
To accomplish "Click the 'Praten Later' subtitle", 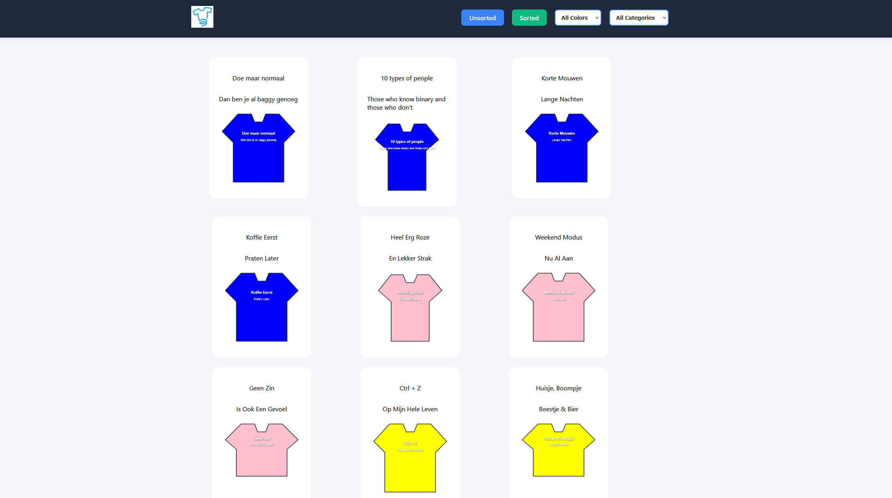I will click(x=262, y=259).
